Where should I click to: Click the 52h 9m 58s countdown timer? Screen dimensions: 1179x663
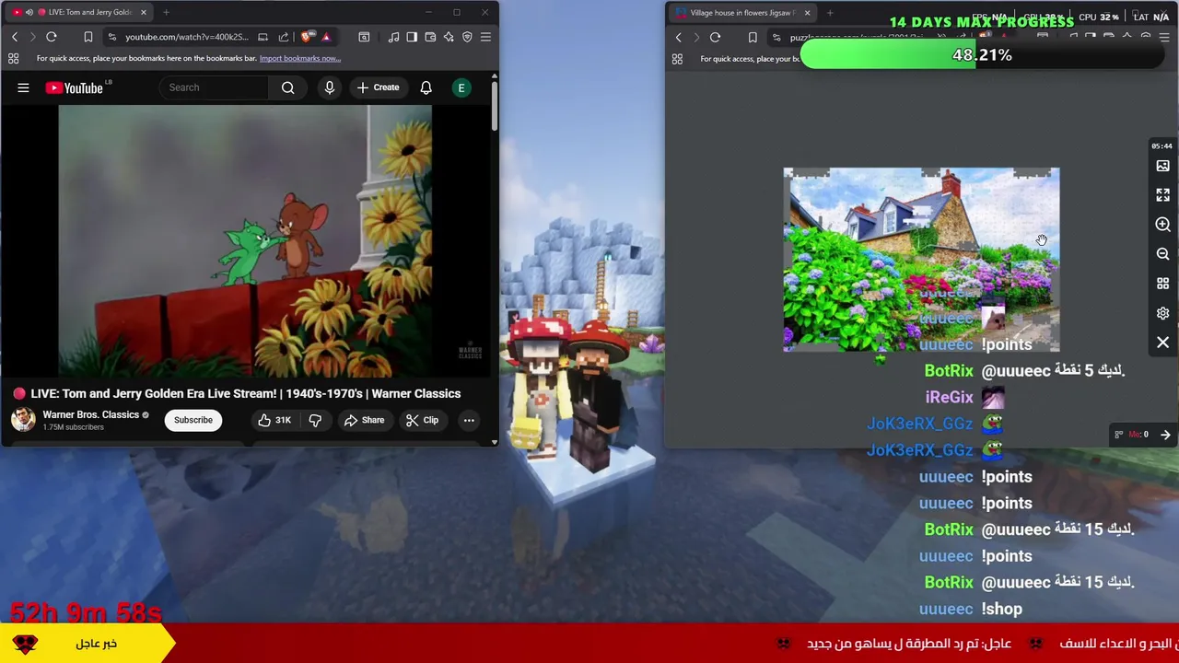pos(86,612)
